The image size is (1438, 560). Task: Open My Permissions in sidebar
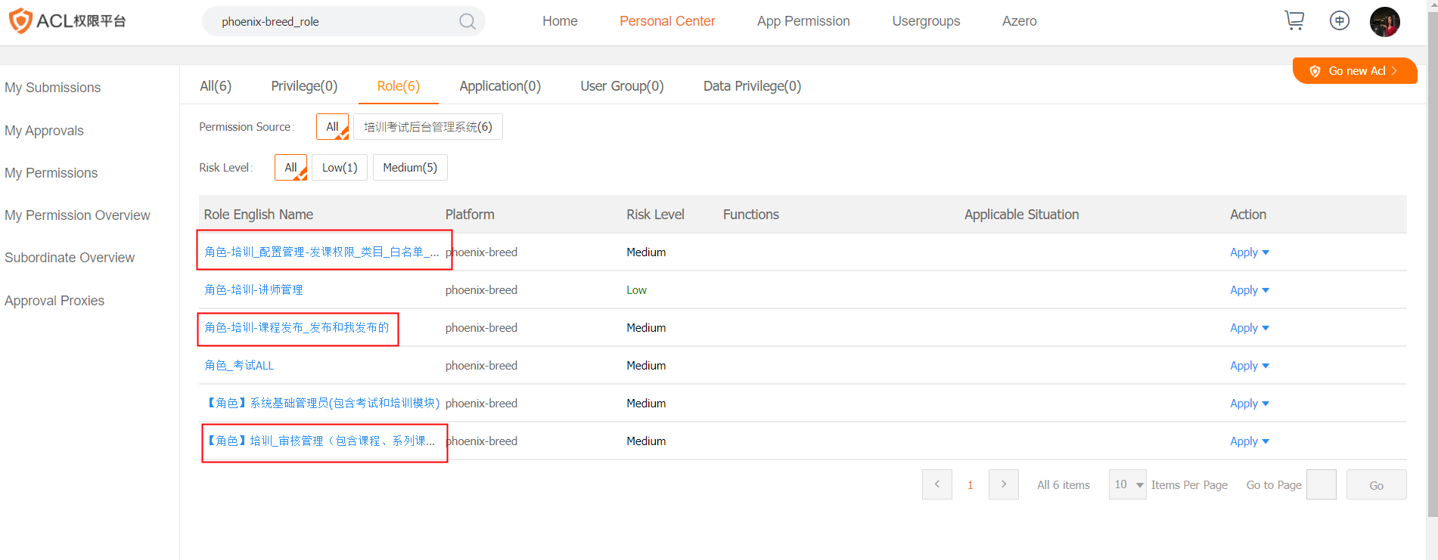51,173
